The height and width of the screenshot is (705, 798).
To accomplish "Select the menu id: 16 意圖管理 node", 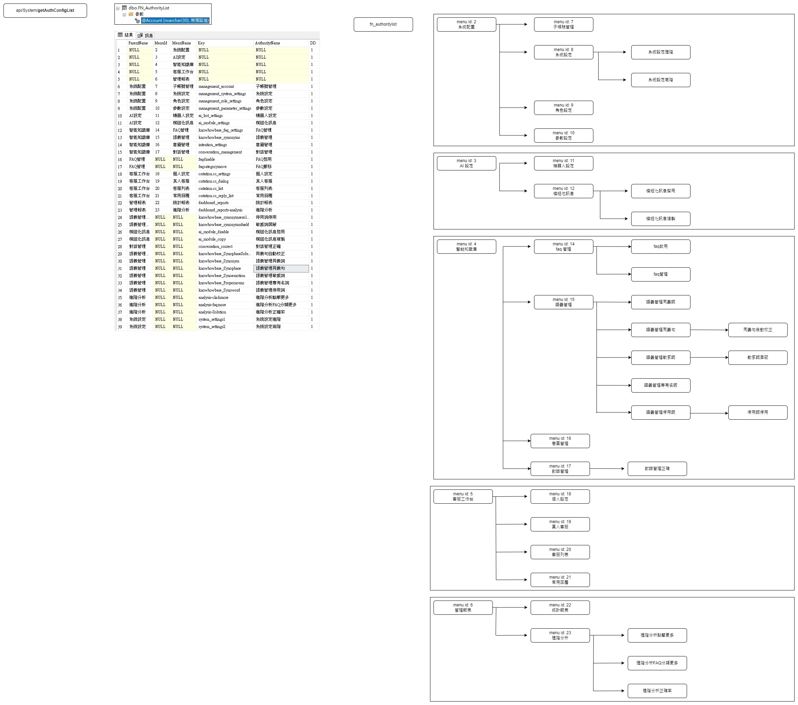I will tap(560, 440).
